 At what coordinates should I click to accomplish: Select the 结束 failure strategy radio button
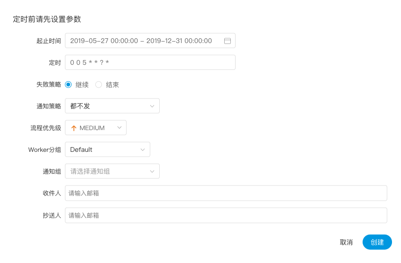(99, 85)
